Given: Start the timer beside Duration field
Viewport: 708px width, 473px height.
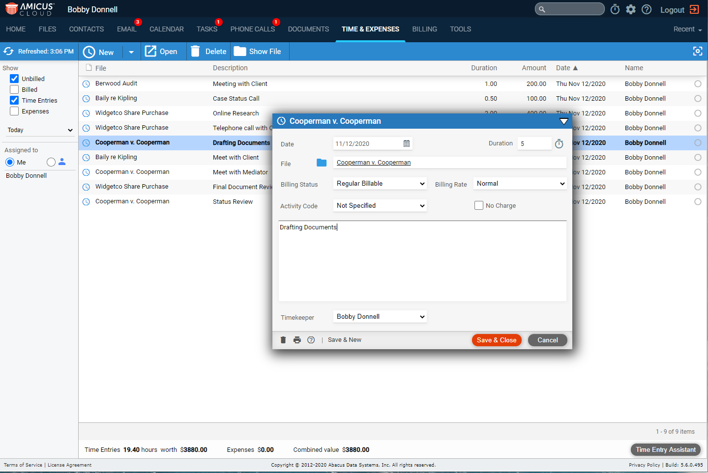Looking at the screenshot, I should pos(559,143).
